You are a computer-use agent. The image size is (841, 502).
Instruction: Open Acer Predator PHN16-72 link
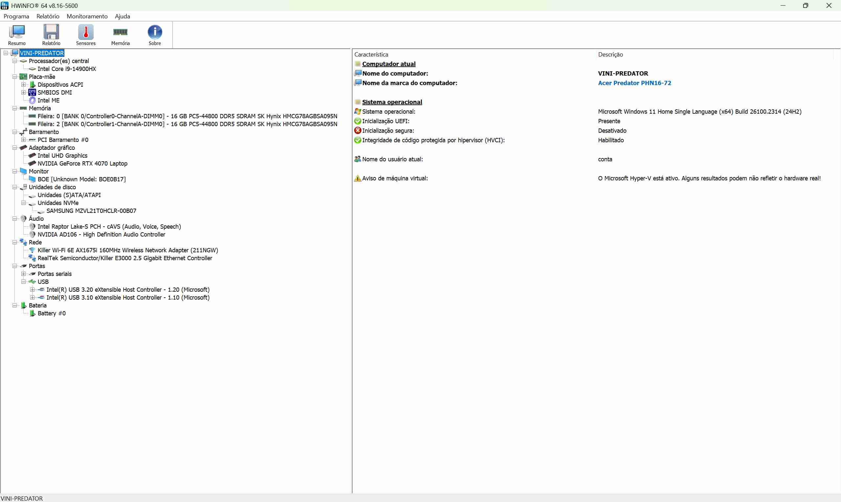[x=634, y=83]
